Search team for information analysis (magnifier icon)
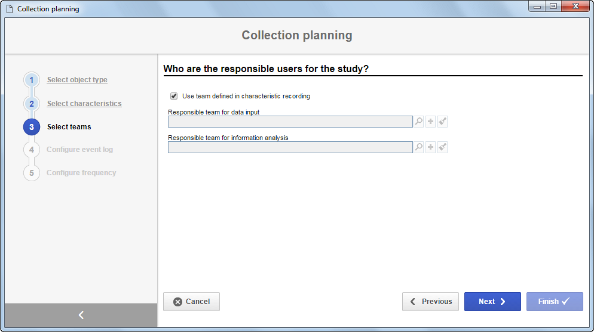The height and width of the screenshot is (332, 594). (418, 147)
